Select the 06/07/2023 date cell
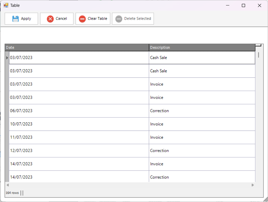This screenshot has height=202, width=268. [x=79, y=111]
